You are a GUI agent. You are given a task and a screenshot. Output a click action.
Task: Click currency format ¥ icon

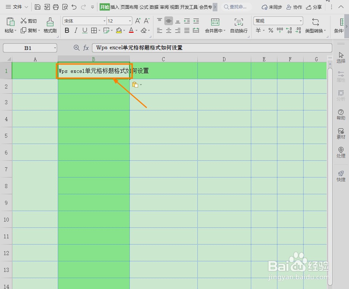point(258,30)
